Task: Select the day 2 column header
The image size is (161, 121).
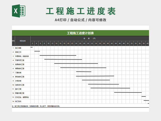Action: coord(32,43)
